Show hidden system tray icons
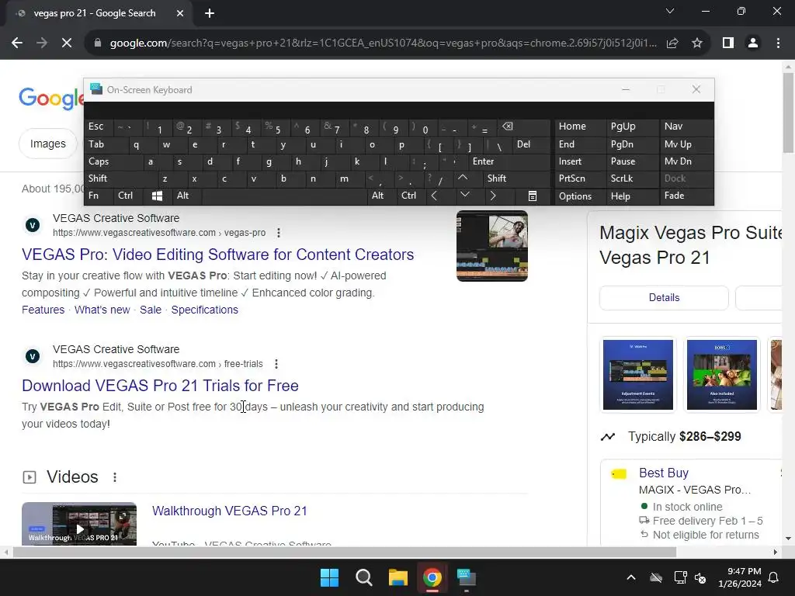The height and width of the screenshot is (596, 795). tap(631, 577)
